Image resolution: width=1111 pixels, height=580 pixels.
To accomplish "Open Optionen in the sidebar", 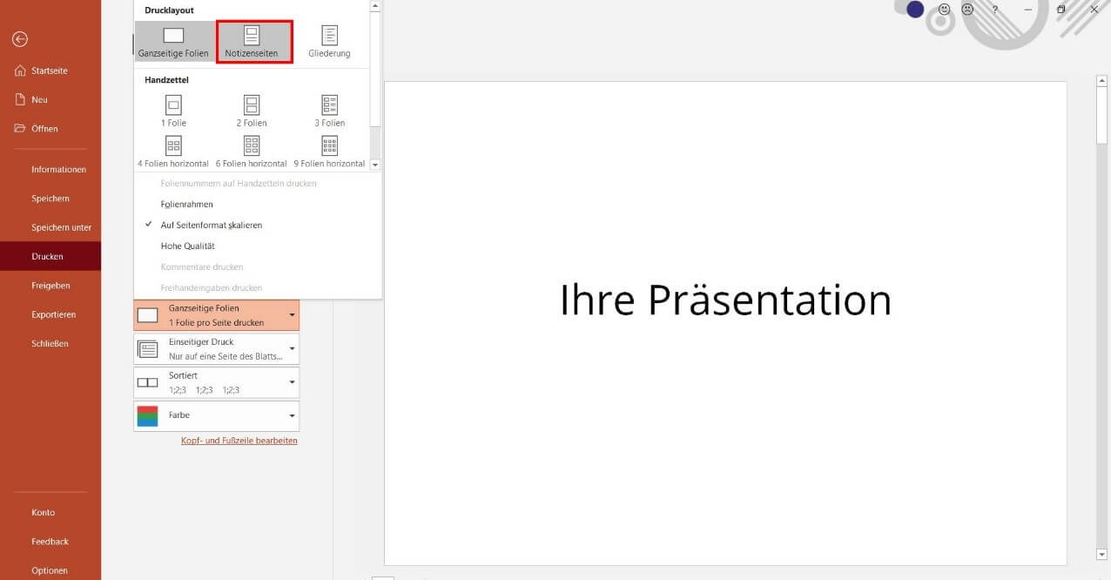I will tap(50, 570).
